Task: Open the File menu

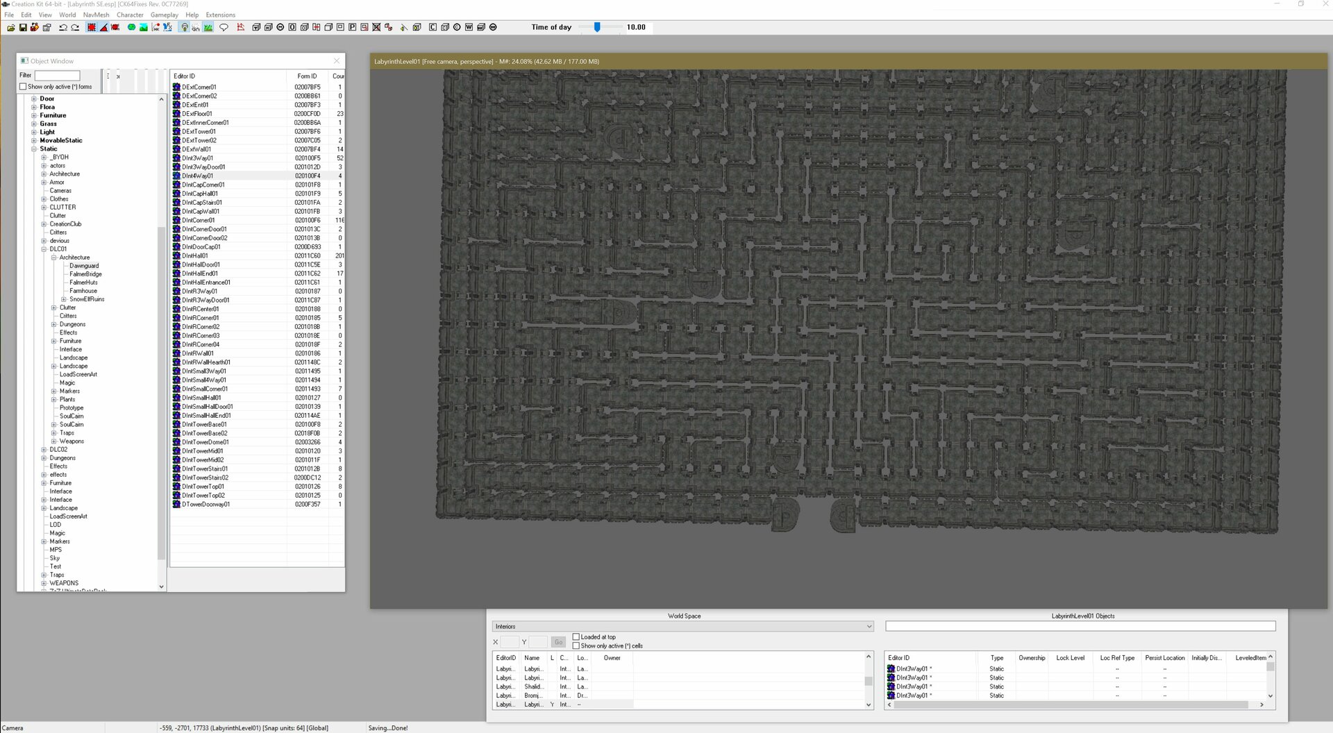Action: click(x=9, y=15)
